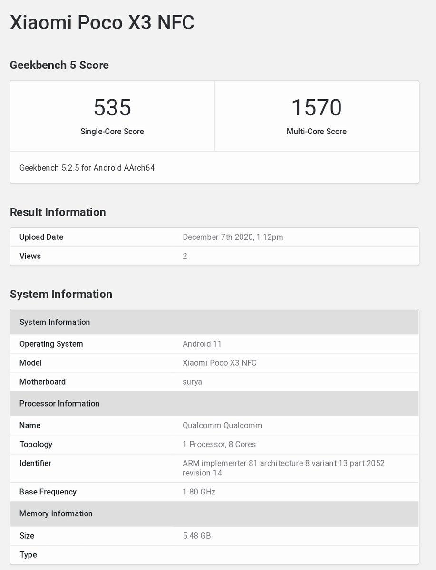436x570 pixels.
Task: Click the Geekbench 5 Score heading
Action: (59, 65)
